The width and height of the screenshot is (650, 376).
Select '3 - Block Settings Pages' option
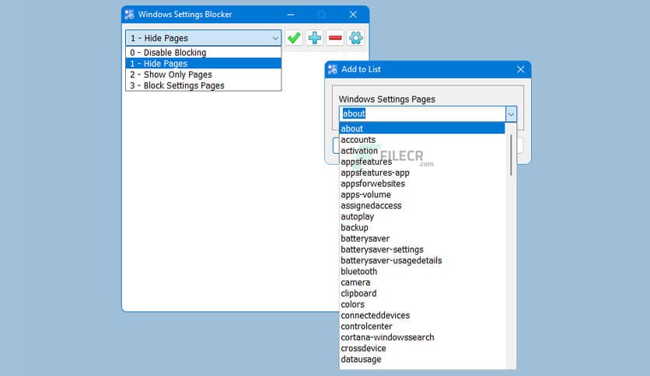coord(204,85)
